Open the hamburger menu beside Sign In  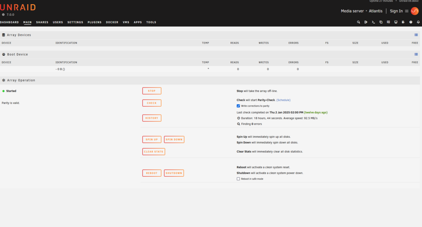click(407, 11)
